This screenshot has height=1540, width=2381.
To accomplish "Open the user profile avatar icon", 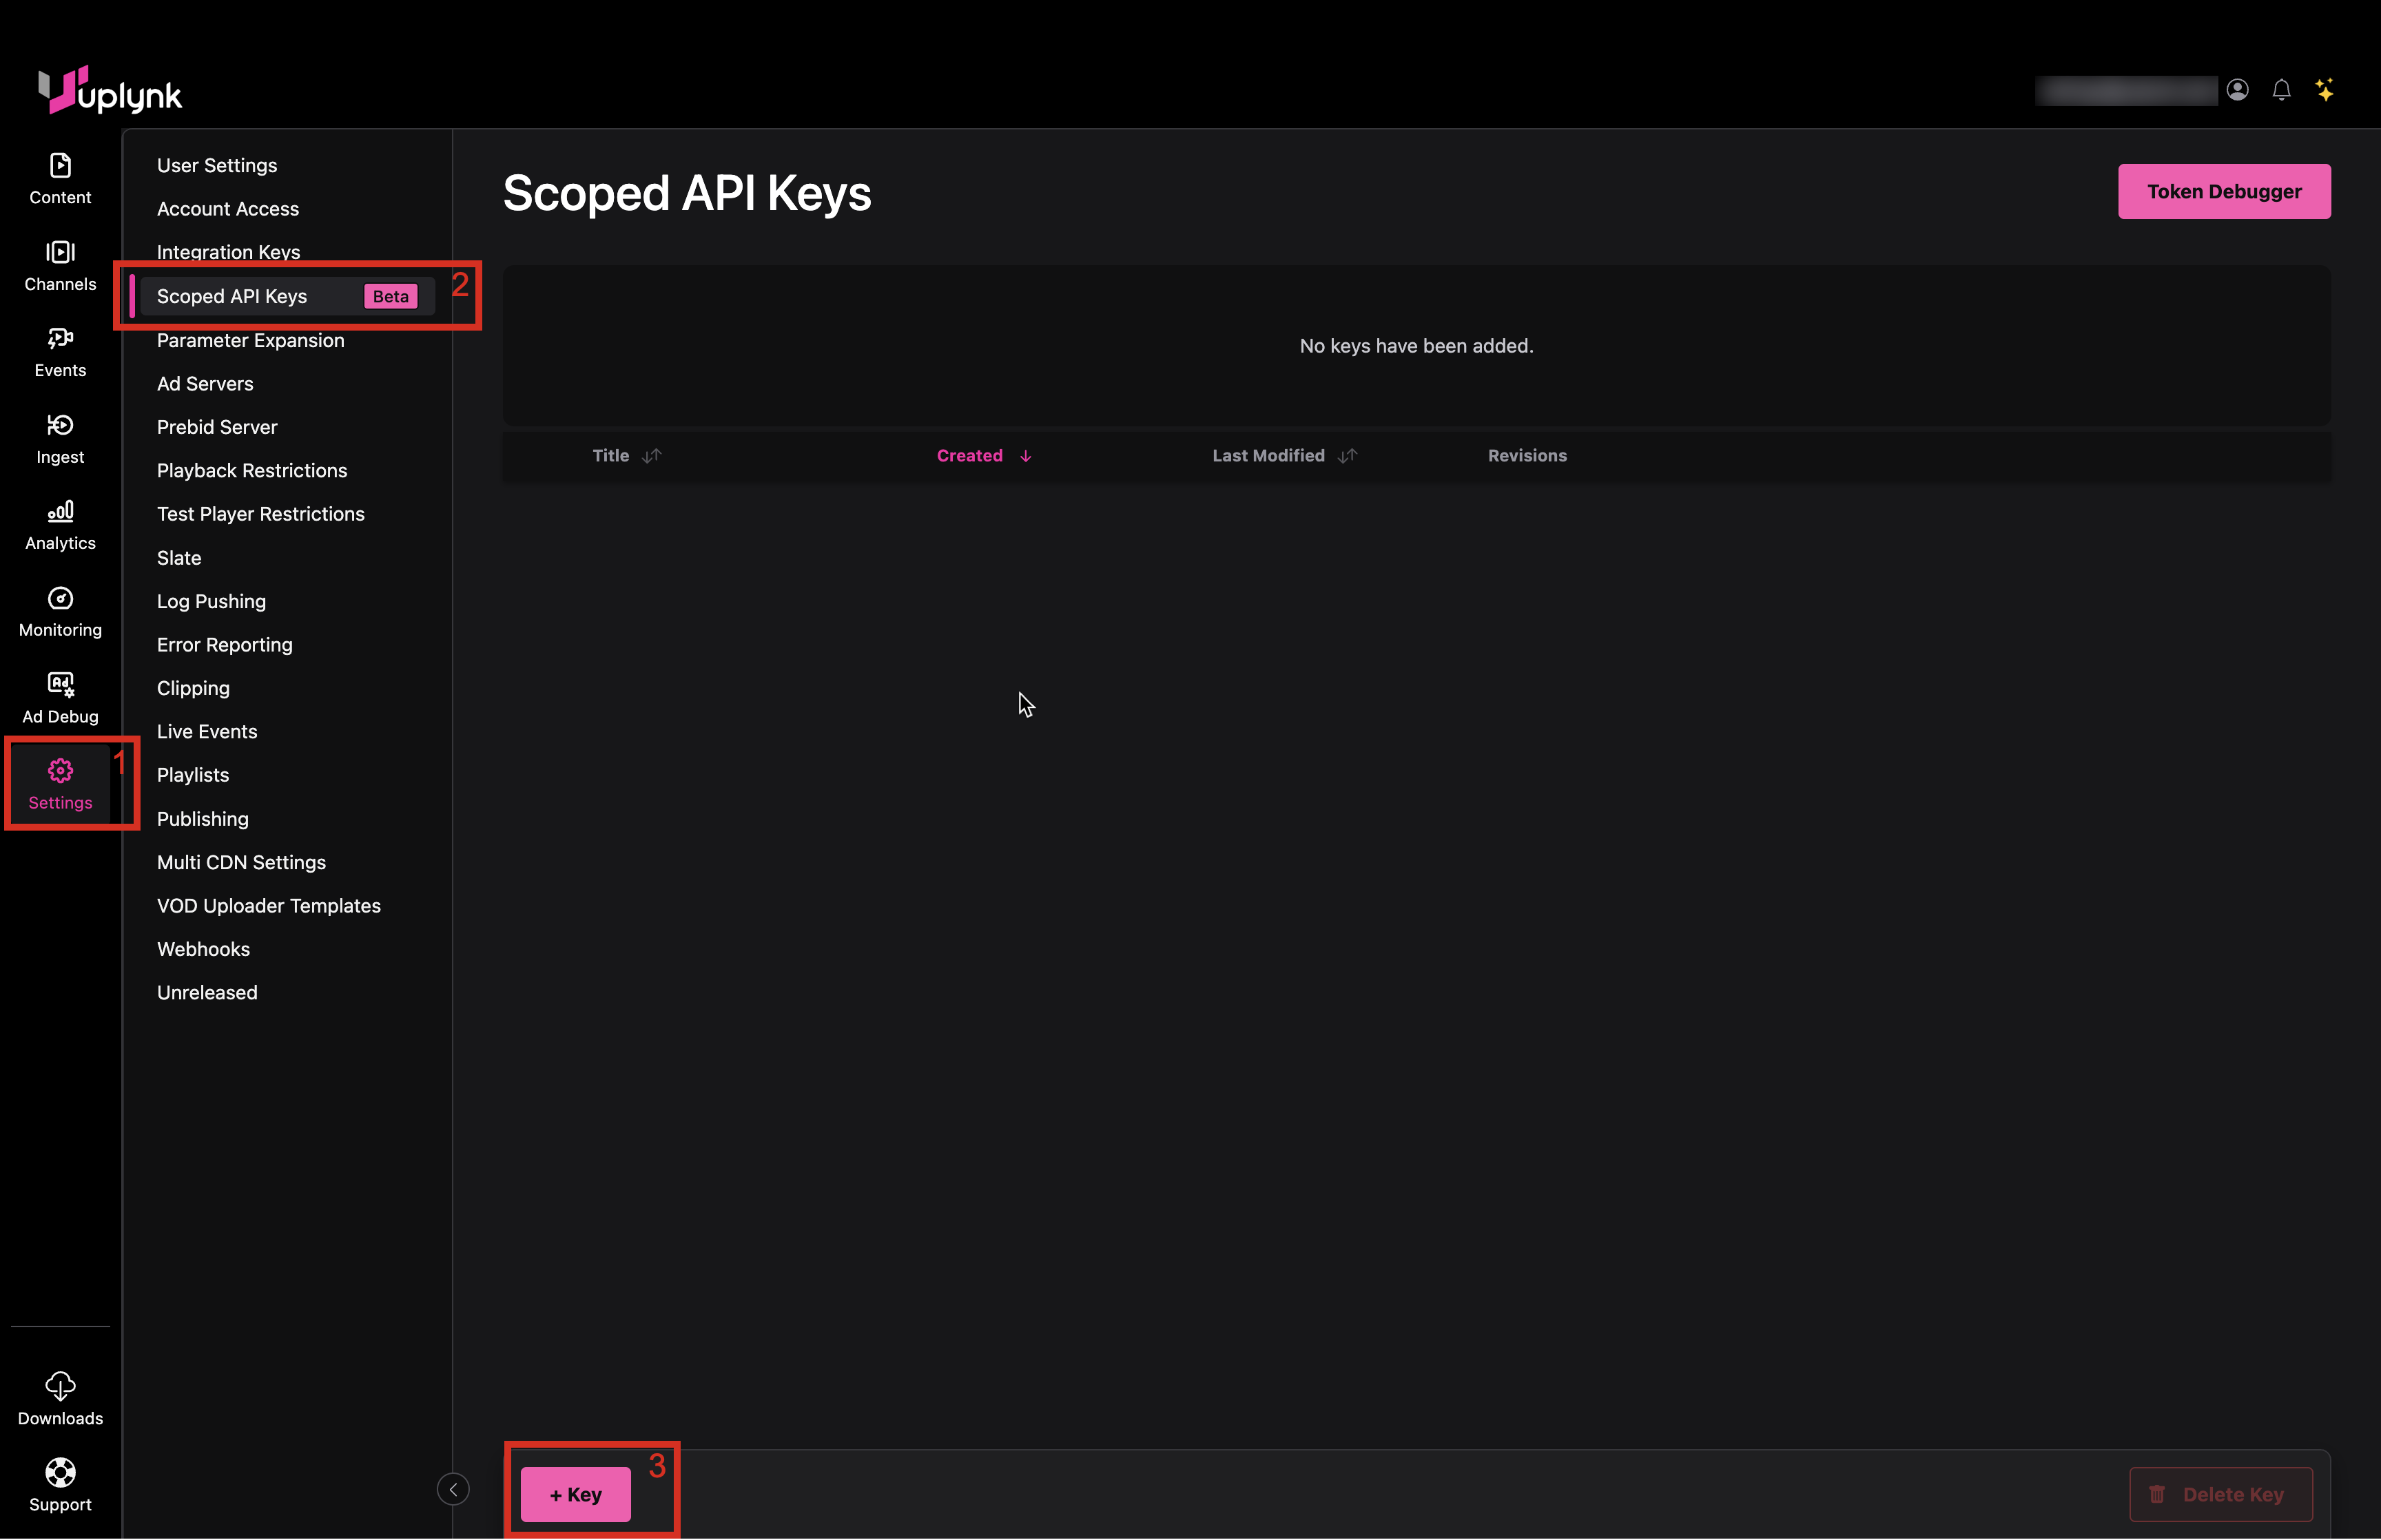I will click(x=2237, y=91).
